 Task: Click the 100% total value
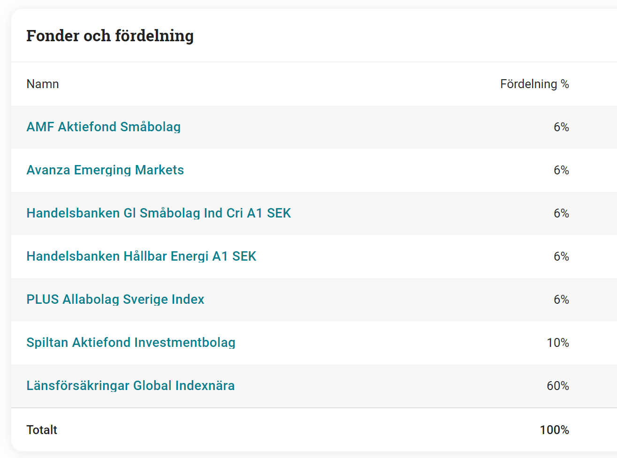(x=554, y=430)
